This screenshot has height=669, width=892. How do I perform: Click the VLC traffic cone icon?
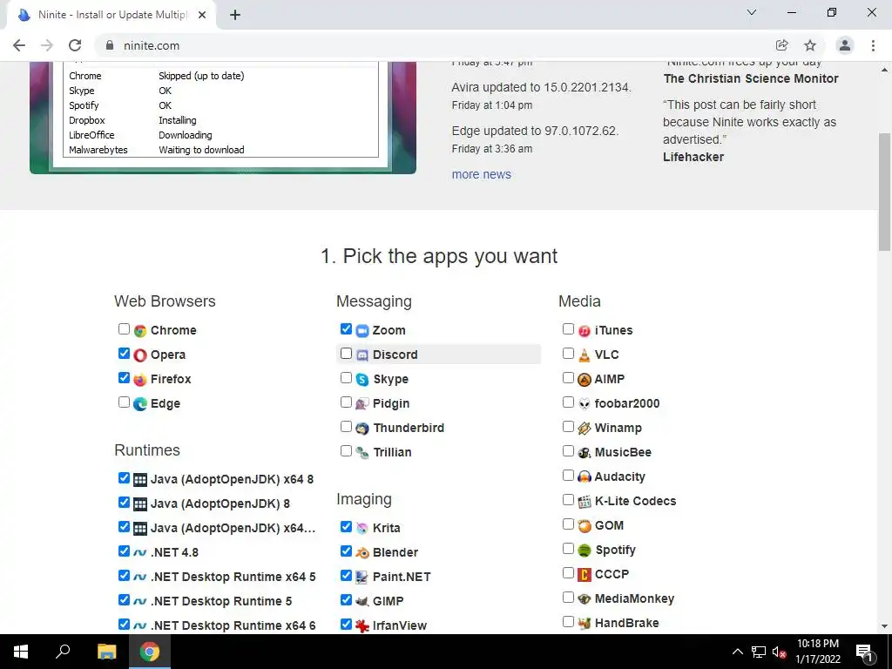tap(585, 355)
